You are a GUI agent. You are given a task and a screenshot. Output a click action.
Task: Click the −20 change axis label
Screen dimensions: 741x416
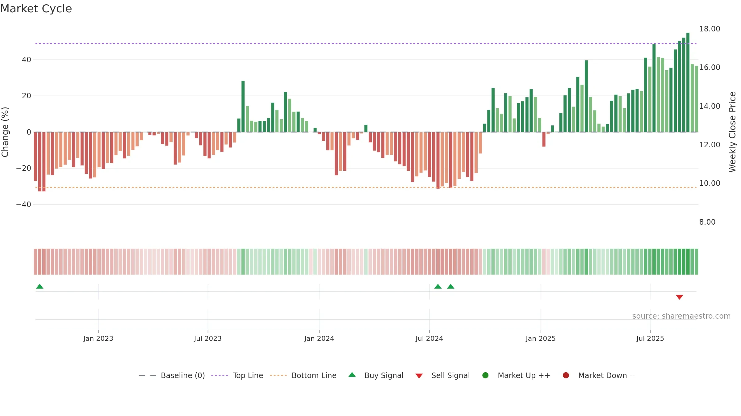[x=24, y=168]
